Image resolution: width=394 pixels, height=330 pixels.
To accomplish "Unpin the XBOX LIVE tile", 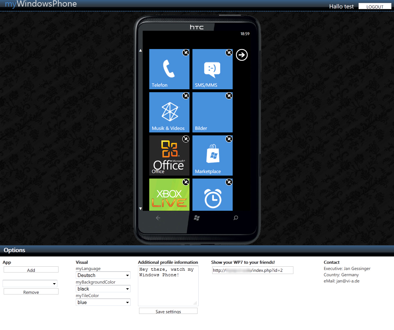I will coord(186,182).
